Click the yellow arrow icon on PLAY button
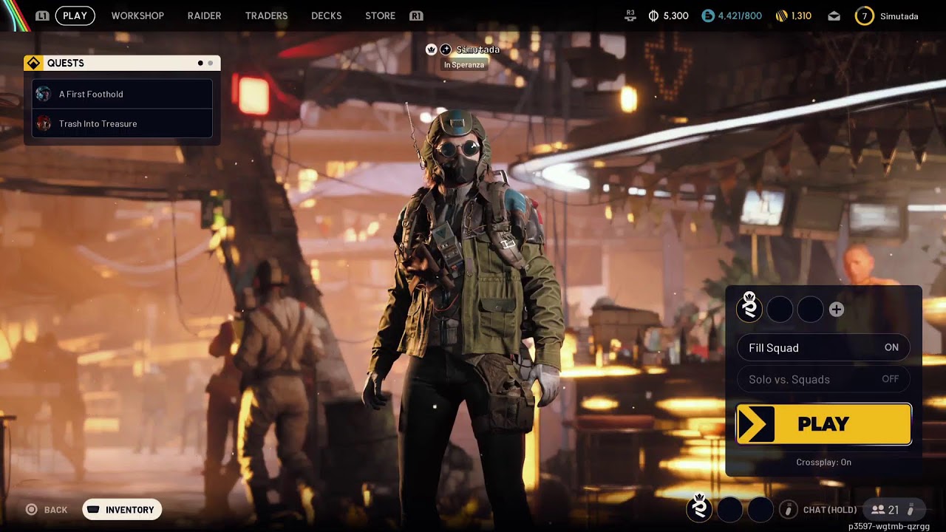This screenshot has width=946, height=532. [755, 424]
